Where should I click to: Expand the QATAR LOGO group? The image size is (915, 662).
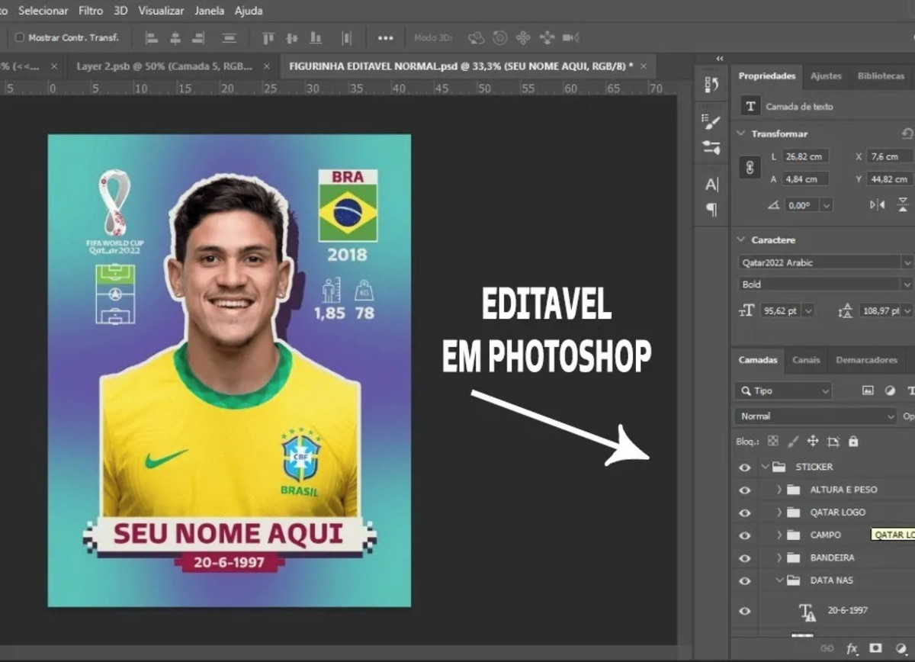pyautogui.click(x=779, y=513)
